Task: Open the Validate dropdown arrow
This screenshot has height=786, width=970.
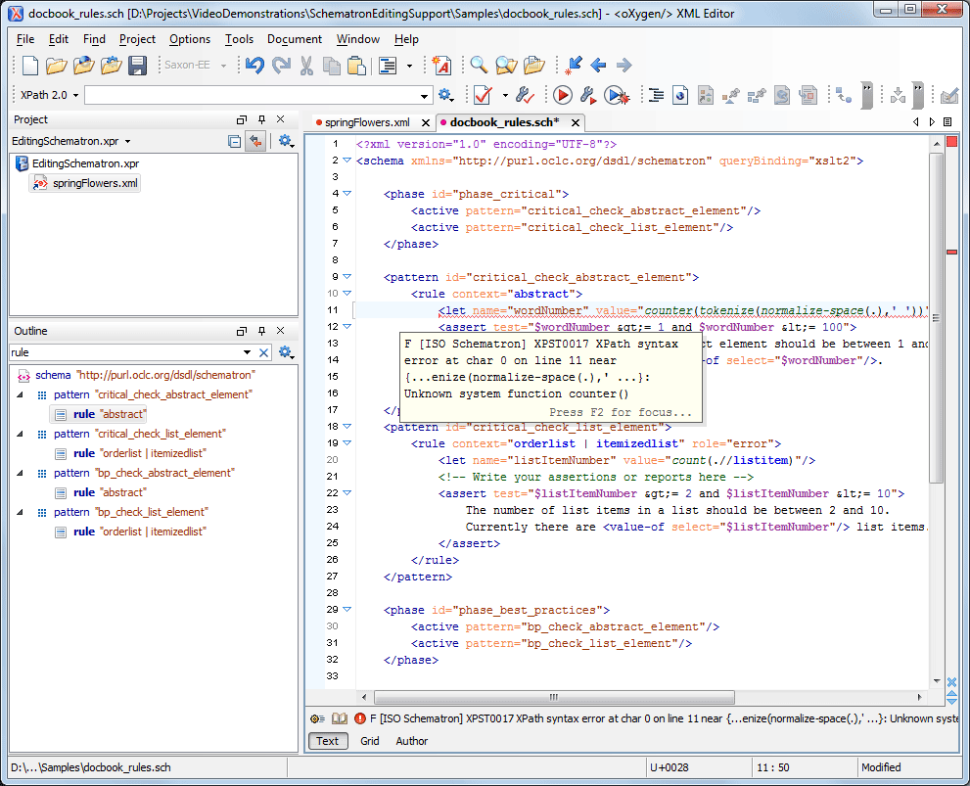Action: (505, 96)
